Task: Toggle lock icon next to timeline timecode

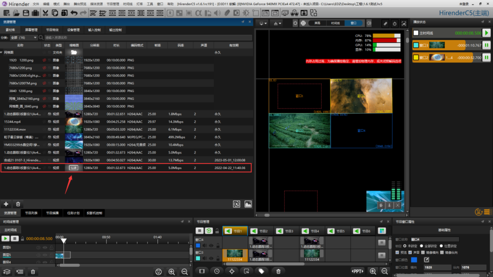Action: click(22, 239)
